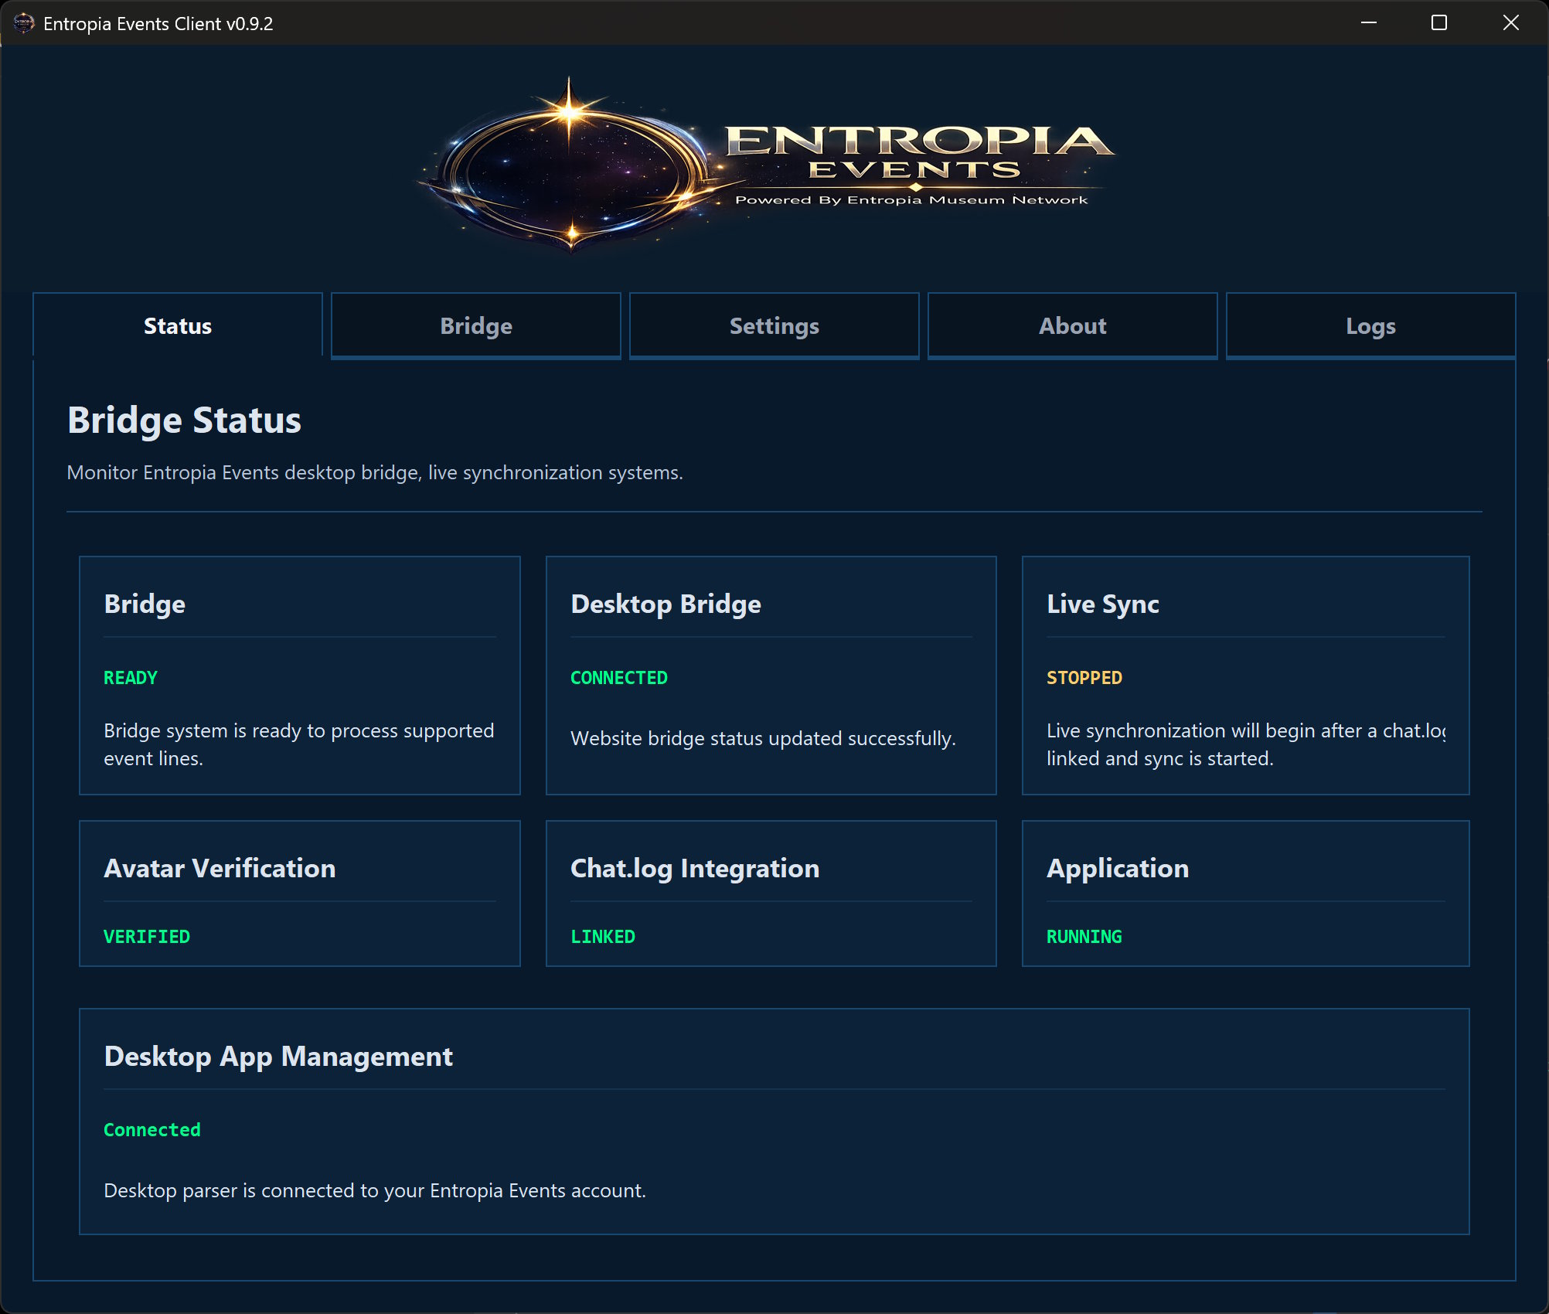Click the 'CONNECTED' status in Desktop Bridge
The height and width of the screenshot is (1314, 1549).
(619, 678)
